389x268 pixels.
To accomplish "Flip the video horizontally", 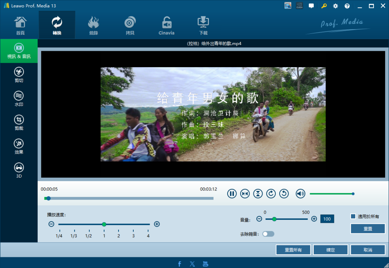I will point(245,194).
